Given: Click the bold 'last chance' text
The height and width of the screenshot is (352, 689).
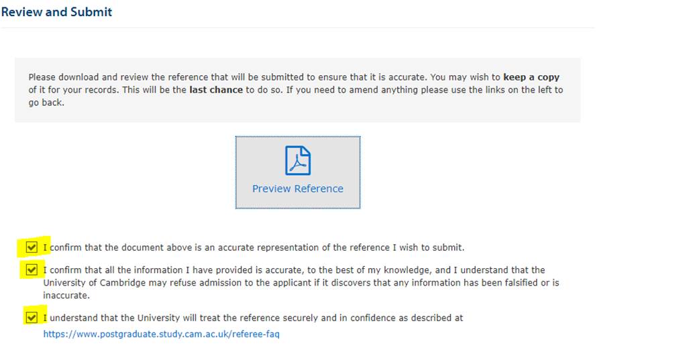Looking at the screenshot, I should coord(216,90).
